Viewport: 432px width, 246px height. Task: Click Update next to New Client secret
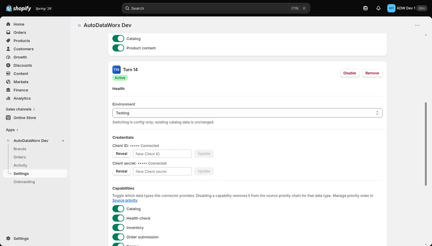(204, 171)
